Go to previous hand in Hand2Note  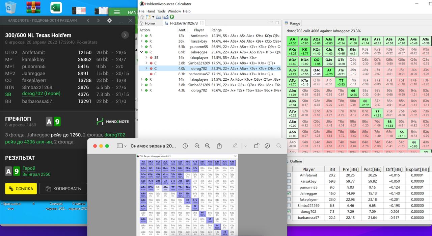tap(88, 21)
